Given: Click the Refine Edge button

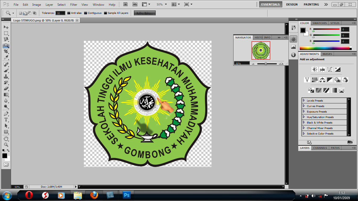Looking at the screenshot, I should click(145, 13).
